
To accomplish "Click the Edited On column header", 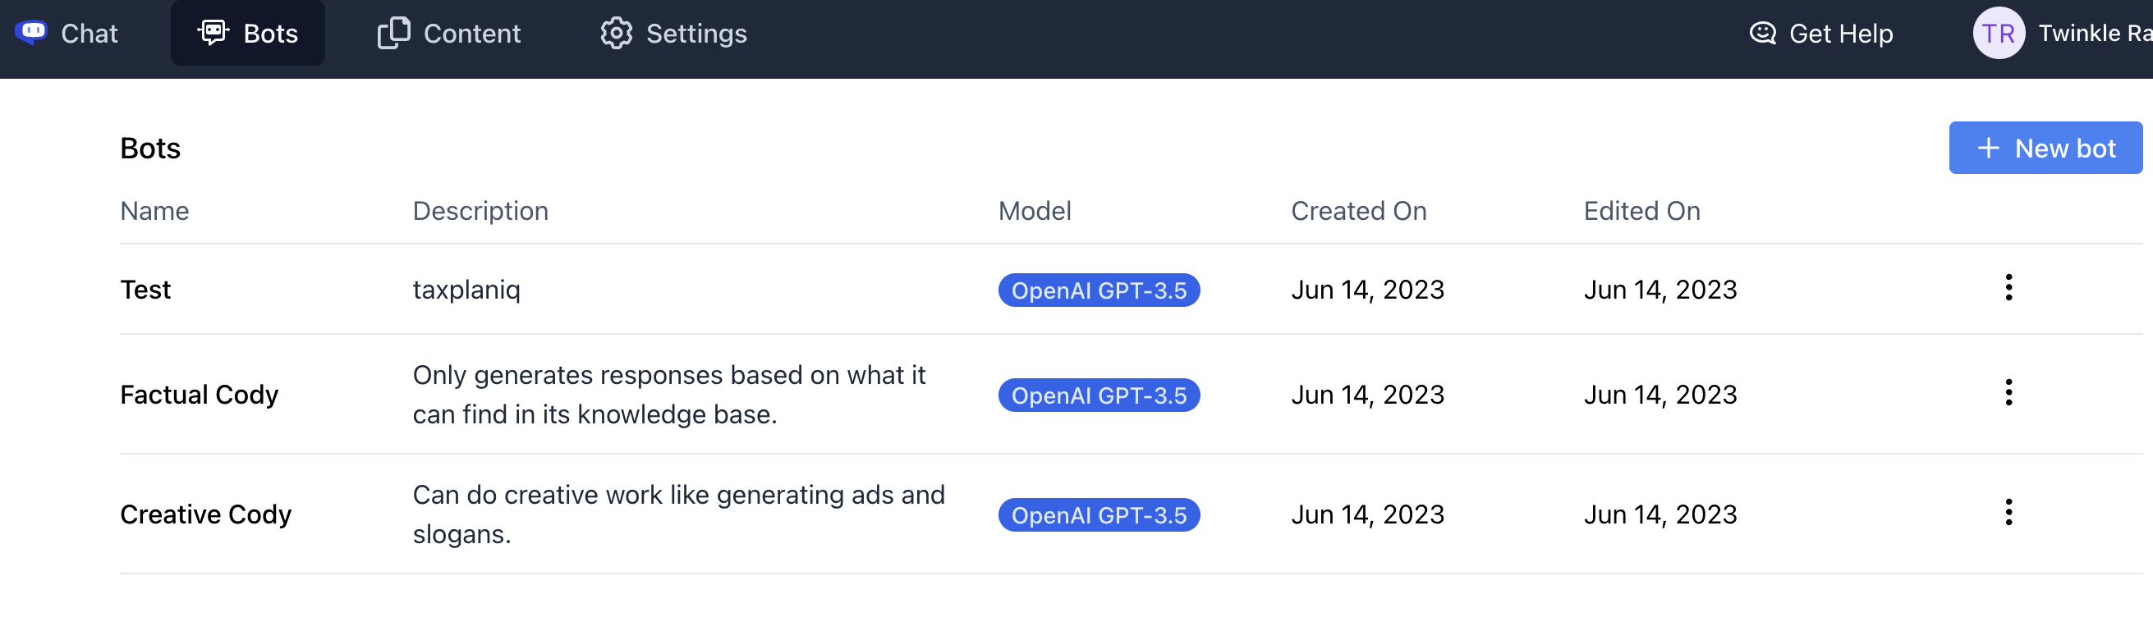I will (1641, 210).
